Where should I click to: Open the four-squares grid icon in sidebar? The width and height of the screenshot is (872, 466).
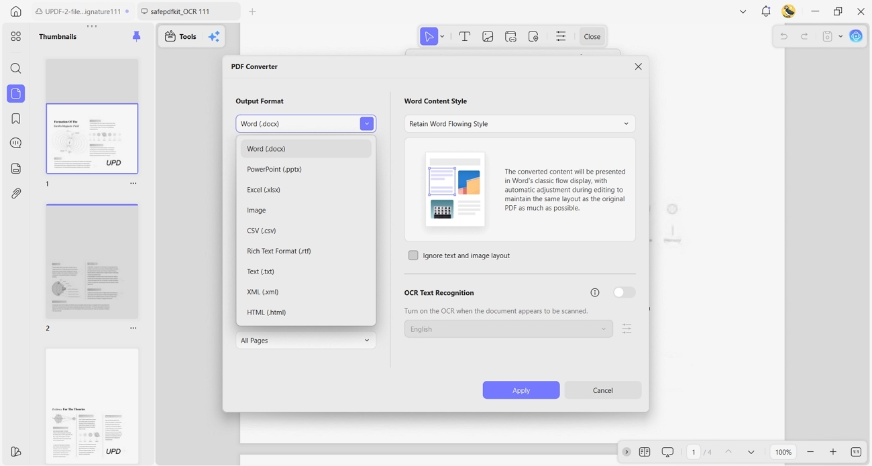click(x=16, y=36)
